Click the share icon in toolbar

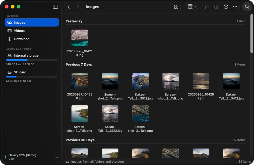tap(207, 7)
